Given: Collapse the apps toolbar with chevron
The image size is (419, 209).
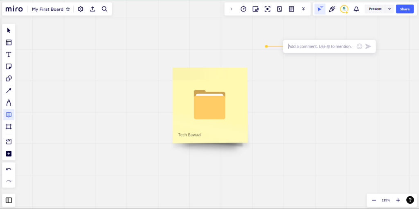Looking at the screenshot, I should coord(231,9).
